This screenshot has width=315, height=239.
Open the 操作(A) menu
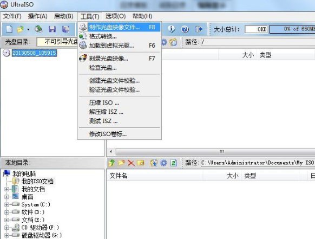coord(37,16)
